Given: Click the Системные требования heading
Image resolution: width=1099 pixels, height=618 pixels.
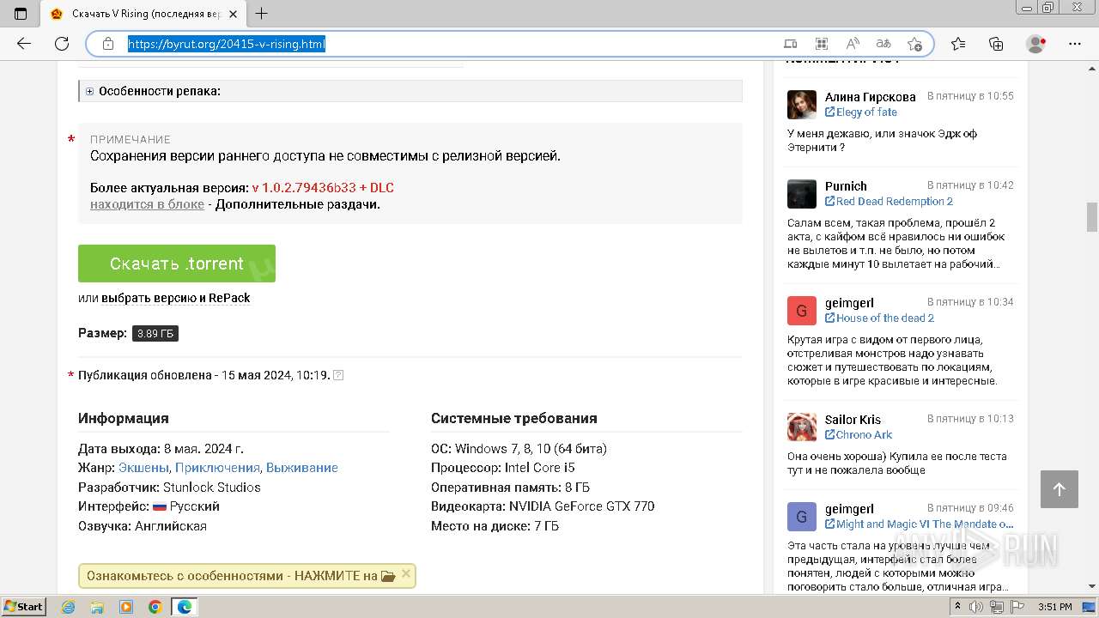Looking at the screenshot, I should tap(513, 419).
